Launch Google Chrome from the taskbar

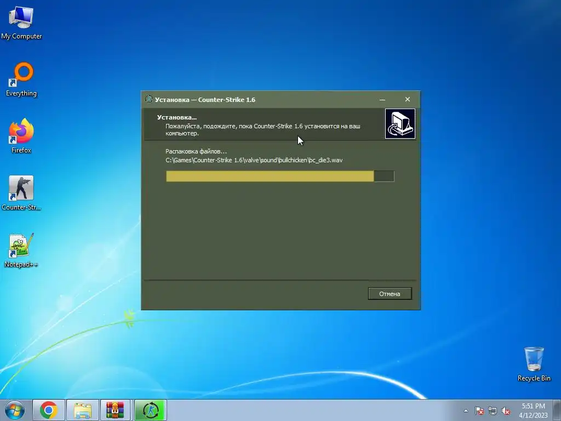point(49,410)
